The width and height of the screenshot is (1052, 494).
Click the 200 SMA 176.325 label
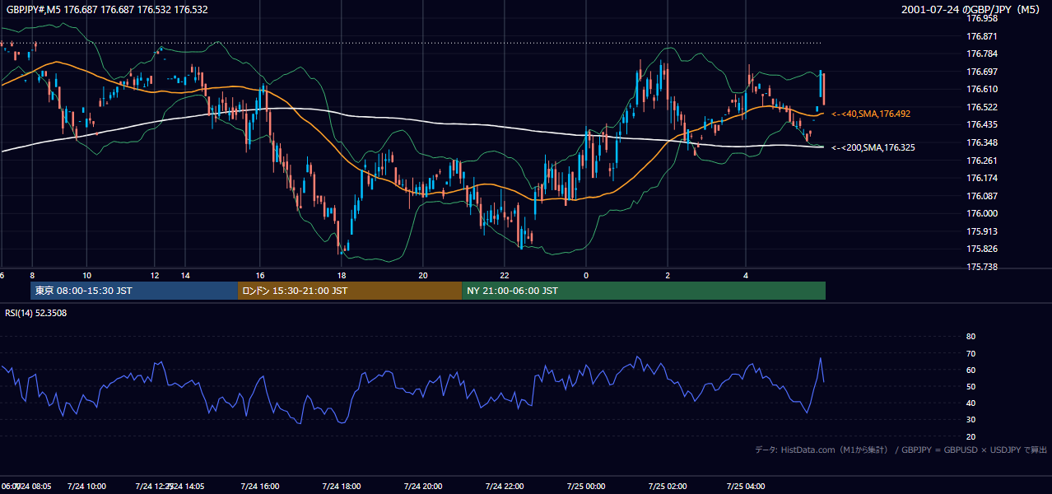[x=873, y=147]
